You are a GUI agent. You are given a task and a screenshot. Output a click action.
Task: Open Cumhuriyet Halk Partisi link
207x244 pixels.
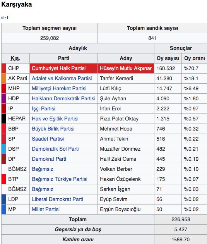(x=58, y=68)
